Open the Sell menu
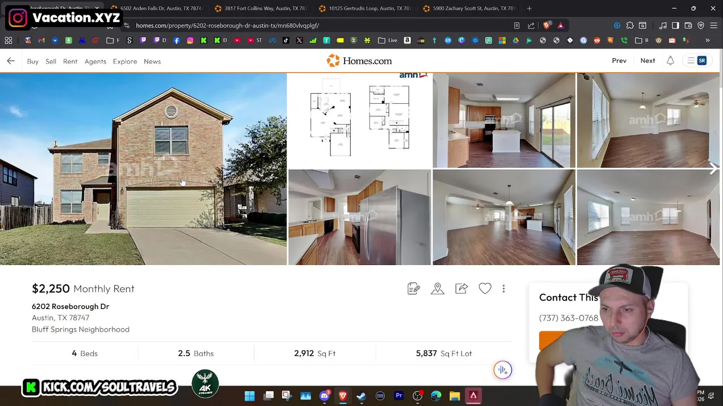This screenshot has height=406, width=723. (x=51, y=61)
